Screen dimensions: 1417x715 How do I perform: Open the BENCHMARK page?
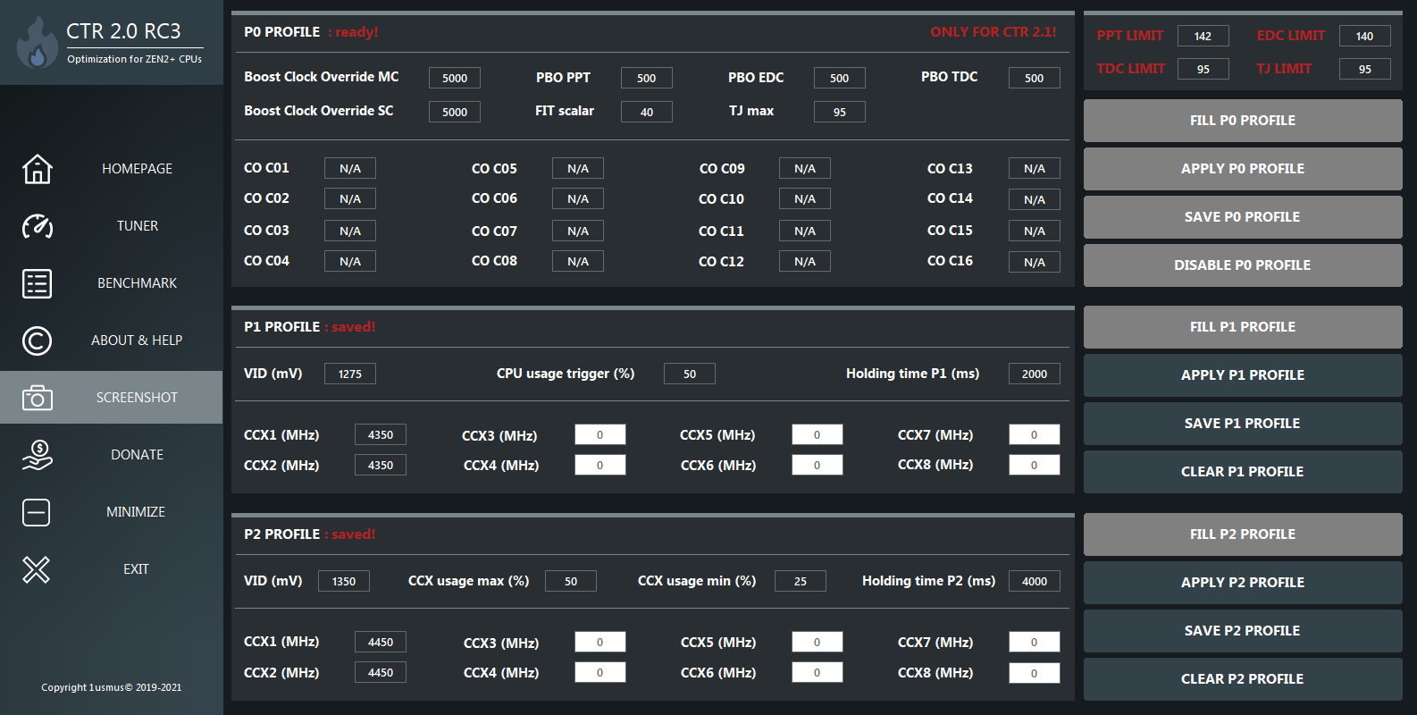click(x=137, y=283)
